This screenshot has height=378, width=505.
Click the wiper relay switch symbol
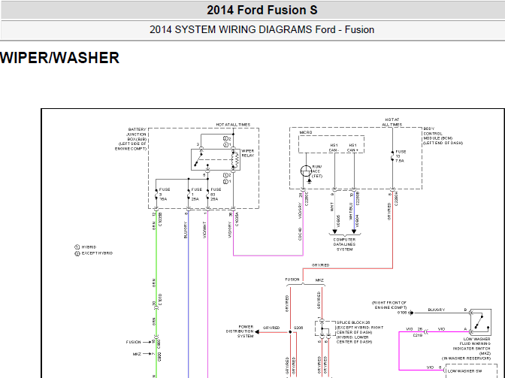point(198,160)
